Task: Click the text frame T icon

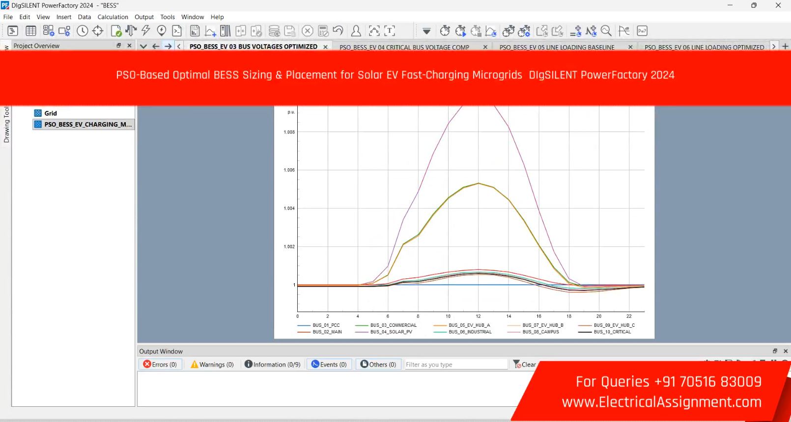Action: (390, 31)
